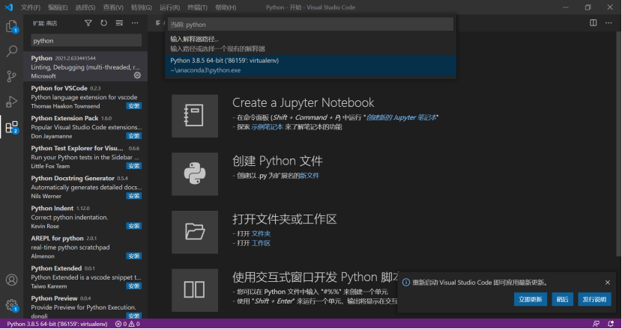Install AREPL for python extension
Image resolution: width=622 pixels, height=329 pixels.
point(134,256)
